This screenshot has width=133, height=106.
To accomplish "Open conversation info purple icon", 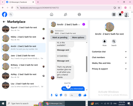I will pyautogui.click(x=84, y=24).
